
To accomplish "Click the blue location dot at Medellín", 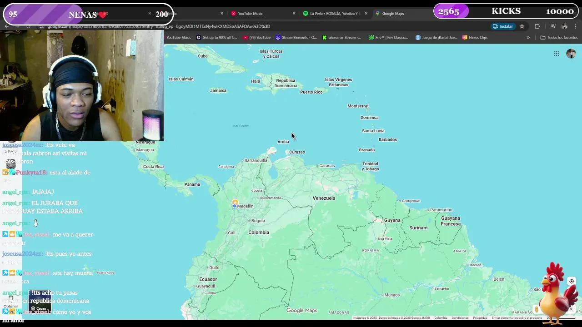I will point(235,206).
